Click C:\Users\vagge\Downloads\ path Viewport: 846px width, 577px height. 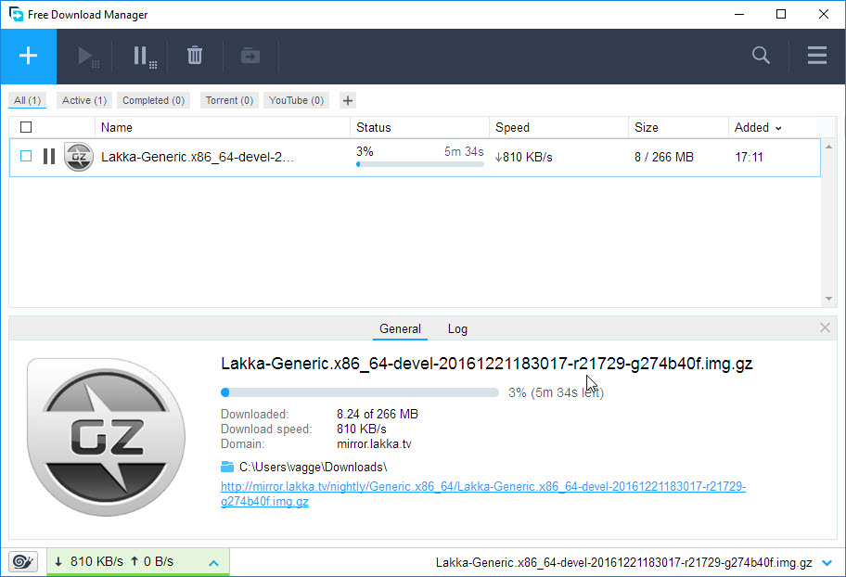click(x=313, y=467)
